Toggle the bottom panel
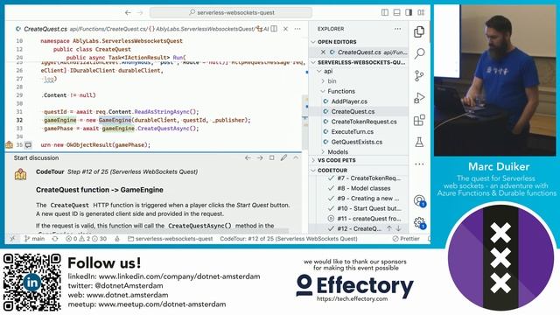560x315 pixels. click(396, 12)
